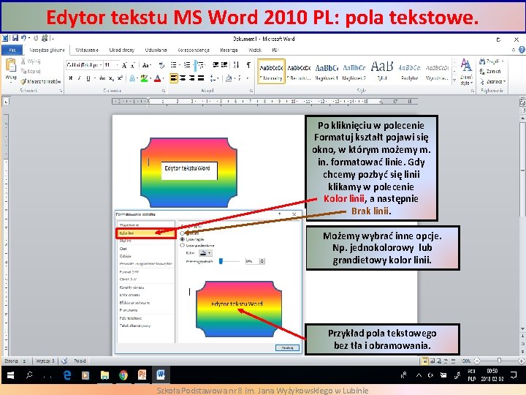Switch to the Odwołania tab
526x395 pixels.
tap(156, 50)
